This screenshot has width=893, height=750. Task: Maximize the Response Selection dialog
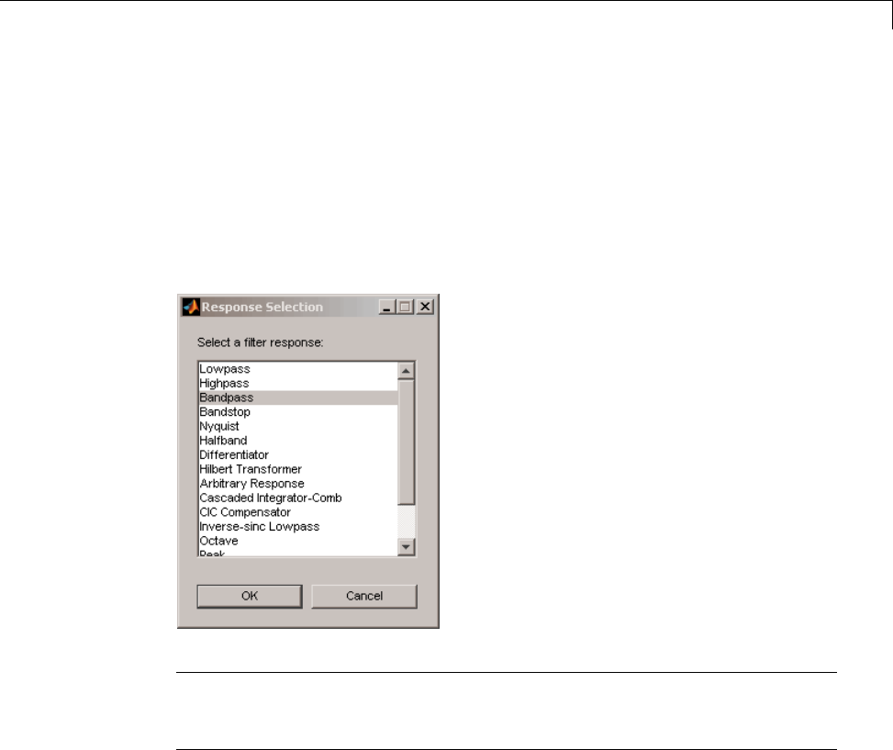click(x=405, y=307)
